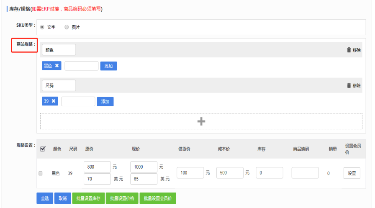375x208 pixels.
Task: Click trash 移除 for 尺码 spec
Action: coord(354,85)
